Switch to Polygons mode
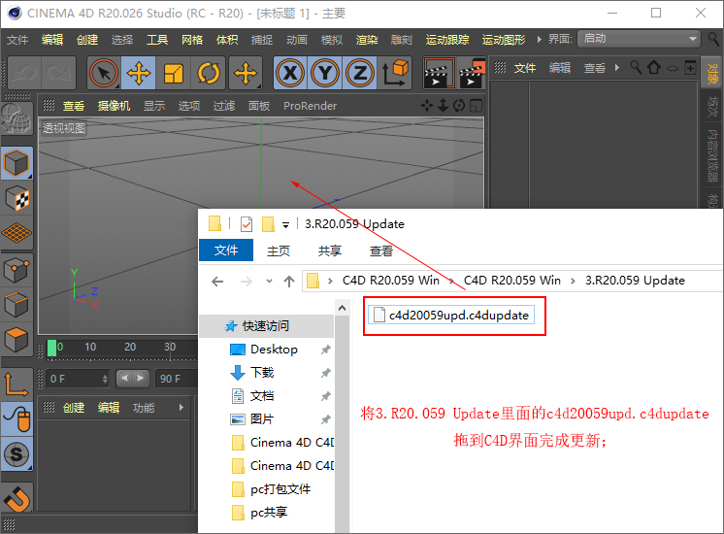The height and width of the screenshot is (534, 724). 16,340
